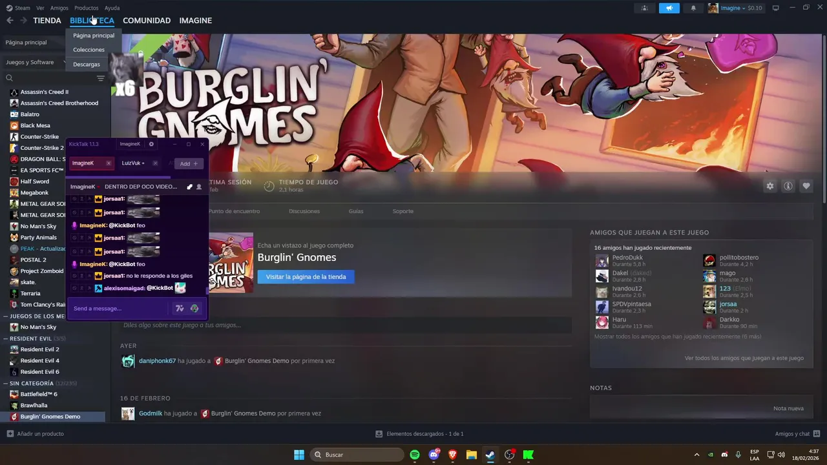Open Windows Start menu
827x465 pixels.
299,455
